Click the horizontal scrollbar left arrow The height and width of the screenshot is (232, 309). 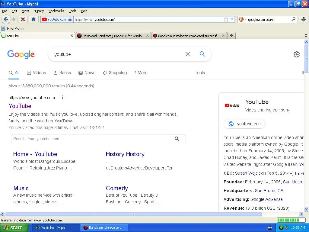[2, 214]
